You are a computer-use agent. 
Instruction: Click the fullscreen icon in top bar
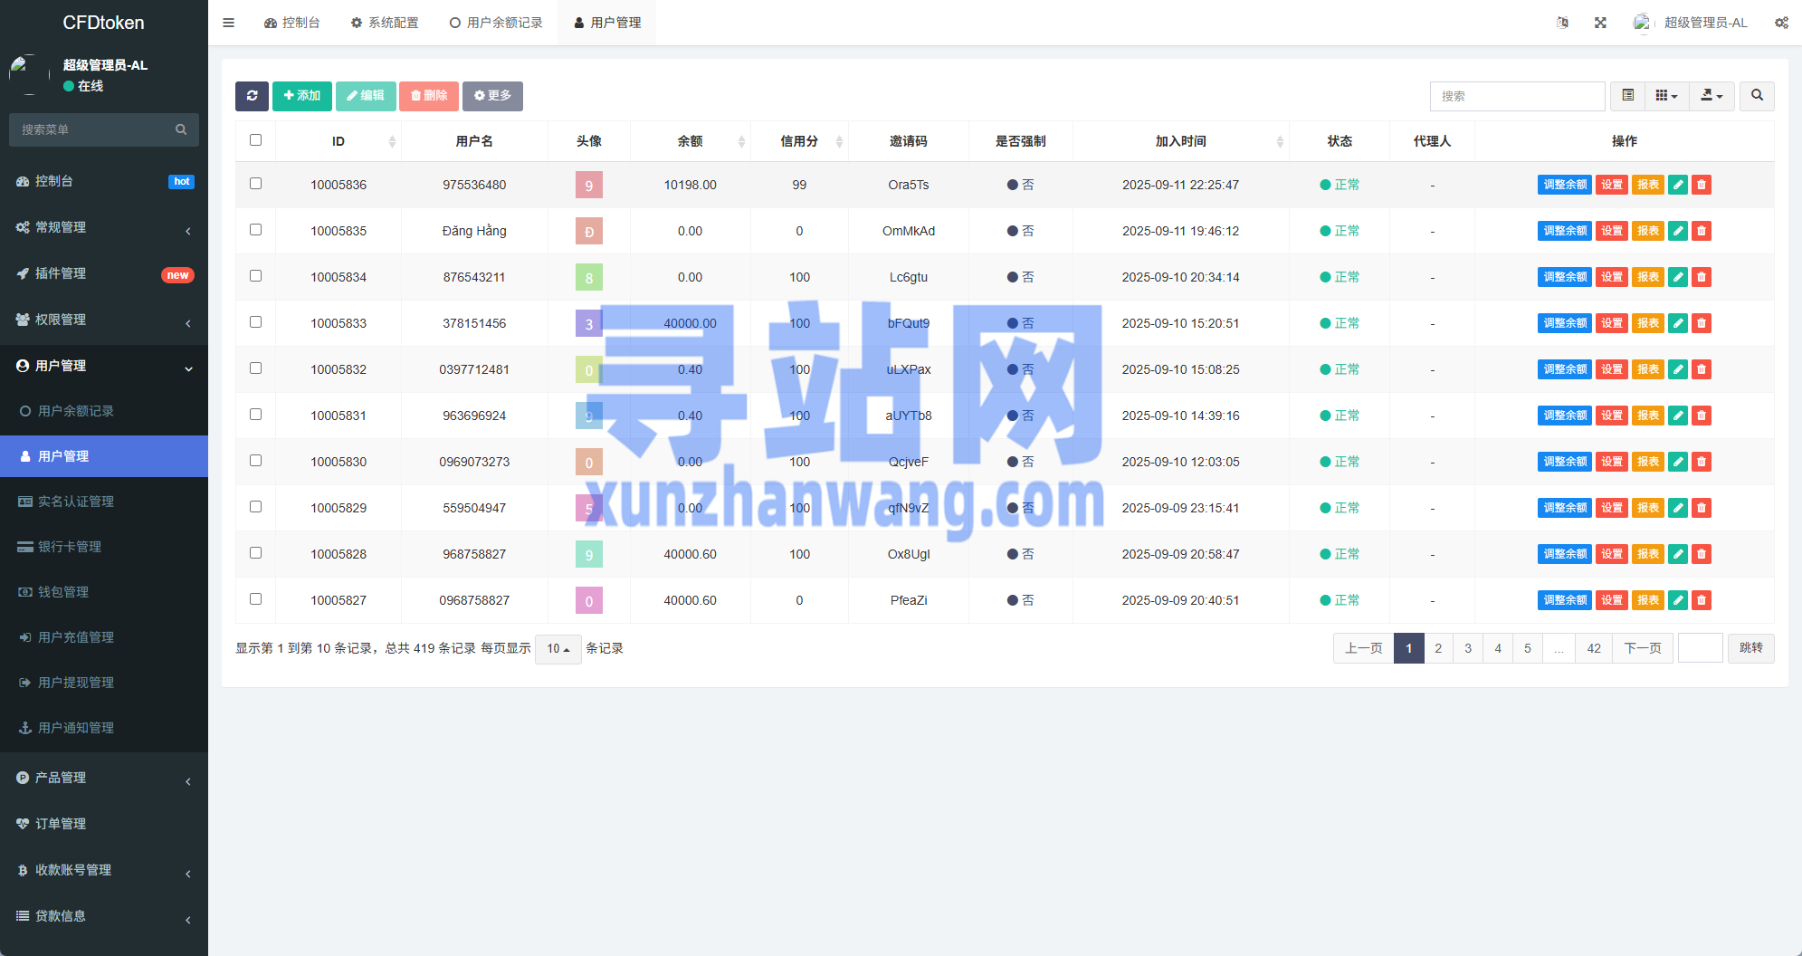point(1600,23)
